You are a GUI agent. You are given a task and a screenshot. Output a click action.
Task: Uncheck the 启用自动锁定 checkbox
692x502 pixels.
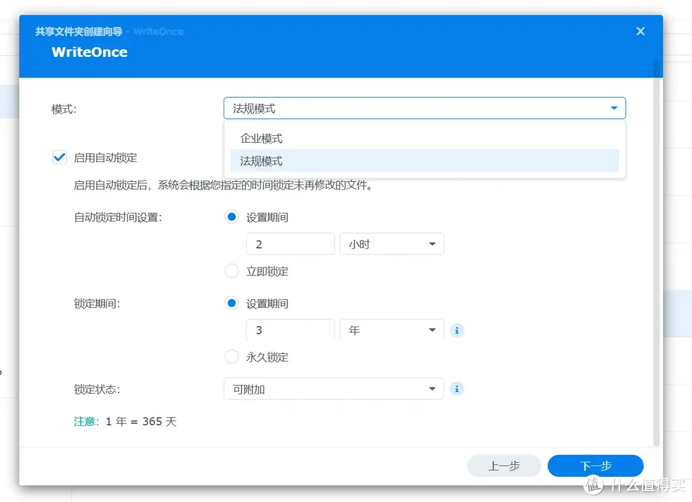tap(59, 156)
